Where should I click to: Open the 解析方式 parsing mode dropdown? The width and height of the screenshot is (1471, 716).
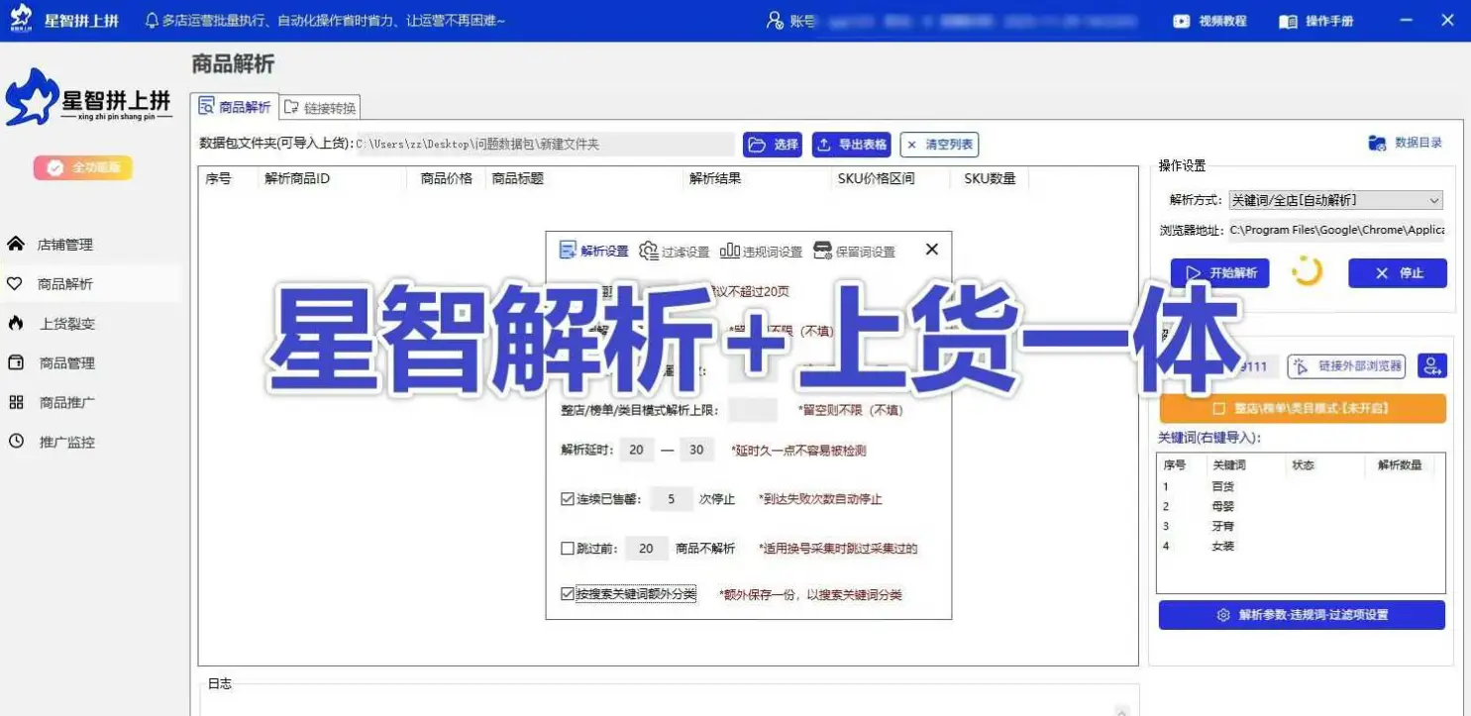(x=1333, y=199)
